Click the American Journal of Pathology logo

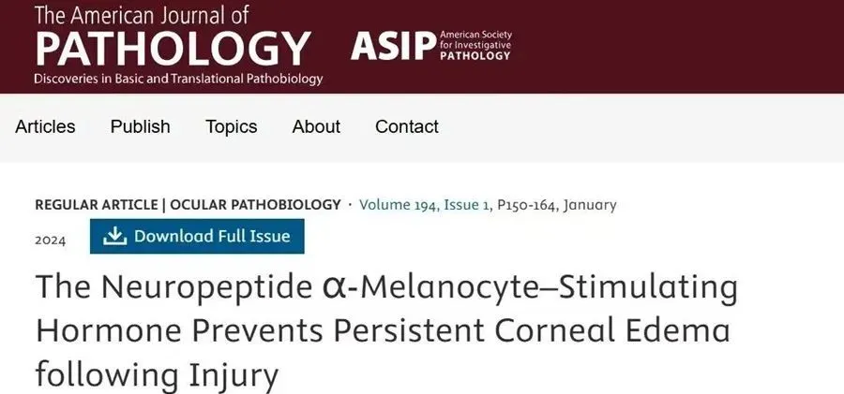pyautogui.click(x=178, y=45)
